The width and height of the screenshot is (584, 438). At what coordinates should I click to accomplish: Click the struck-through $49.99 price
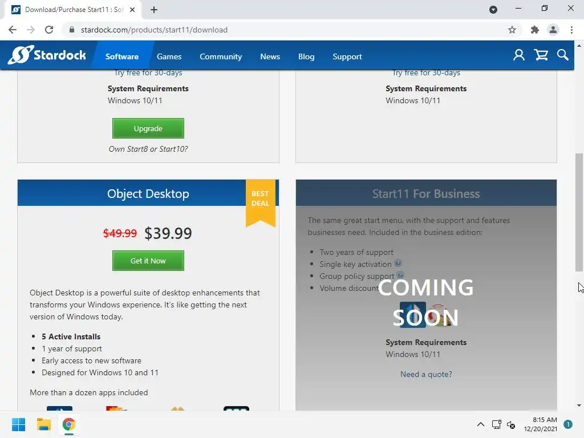tap(120, 233)
